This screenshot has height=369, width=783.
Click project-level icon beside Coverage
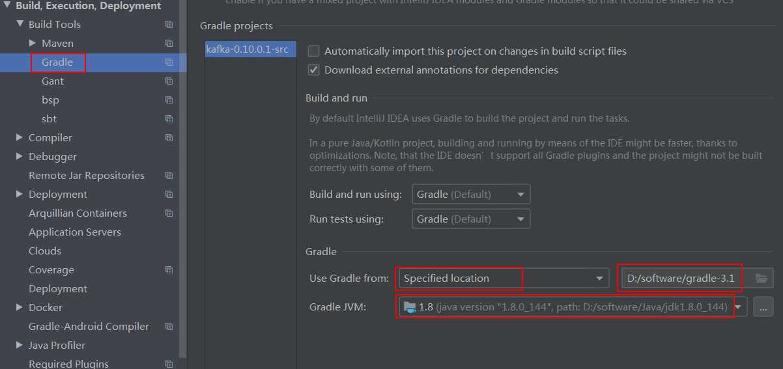coord(169,270)
